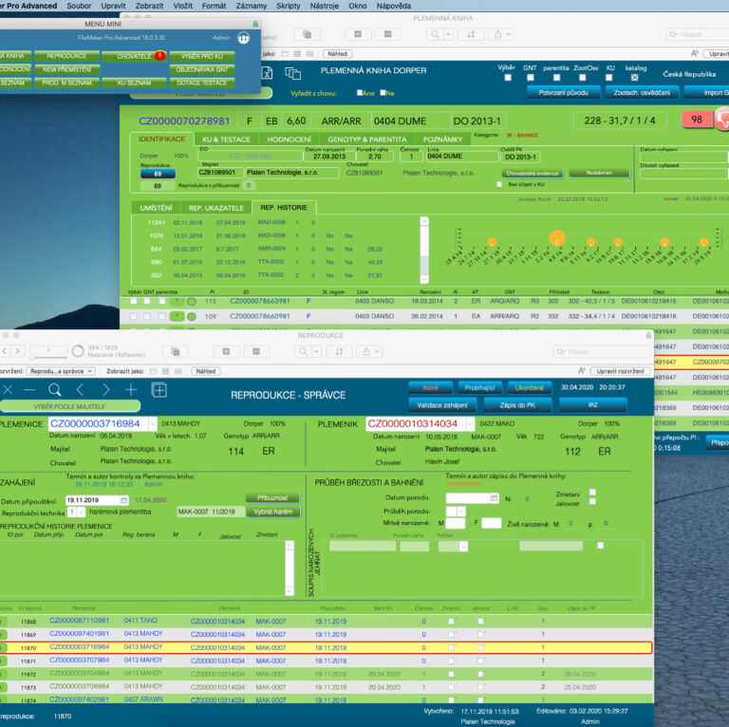Screen dimensions: 729x727
Task: Go to next record with right chevron icon
Action: (x=105, y=390)
